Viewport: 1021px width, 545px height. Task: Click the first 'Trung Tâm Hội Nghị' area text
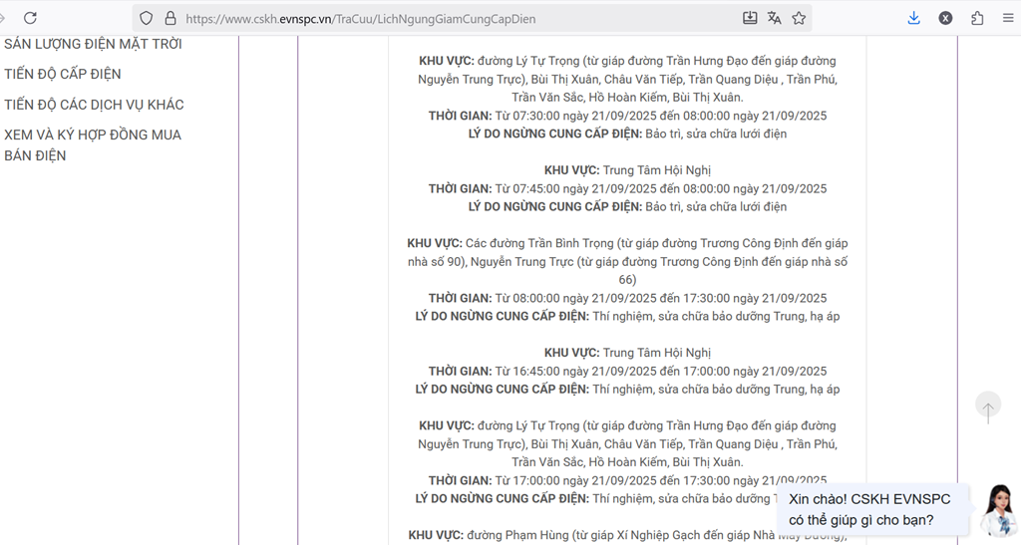[656, 170]
